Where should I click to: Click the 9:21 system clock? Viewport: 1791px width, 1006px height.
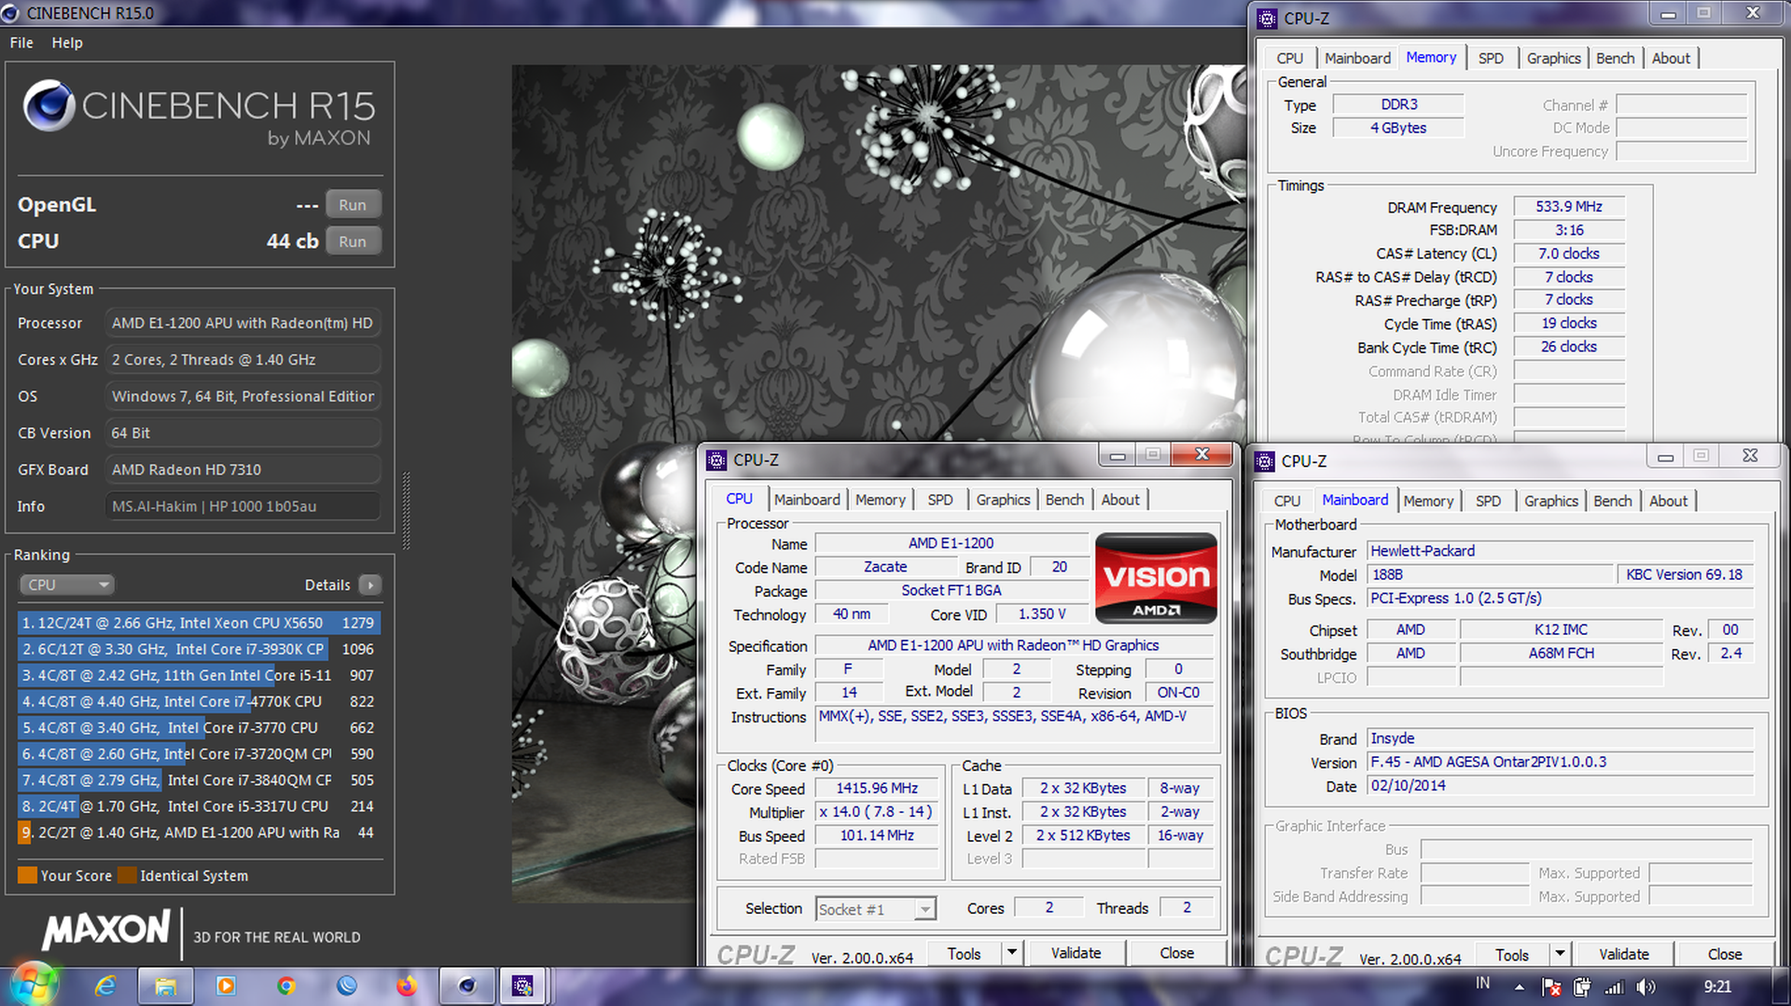[x=1717, y=986]
